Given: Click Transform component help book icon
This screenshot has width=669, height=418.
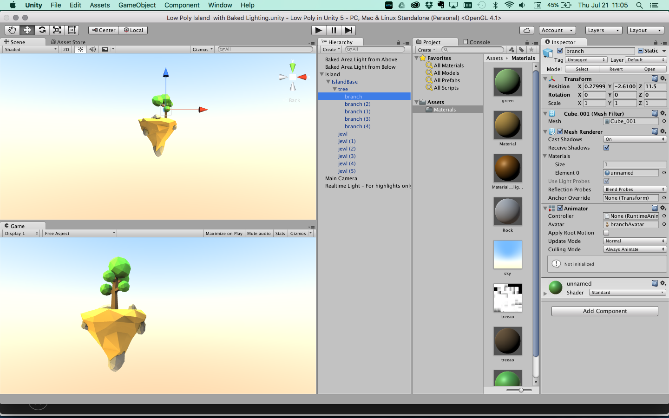Looking at the screenshot, I should [x=655, y=78].
